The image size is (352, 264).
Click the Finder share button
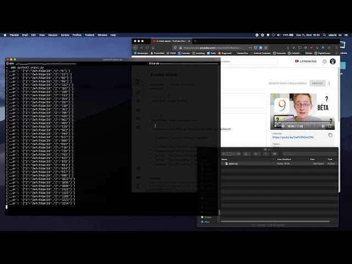click(x=266, y=154)
